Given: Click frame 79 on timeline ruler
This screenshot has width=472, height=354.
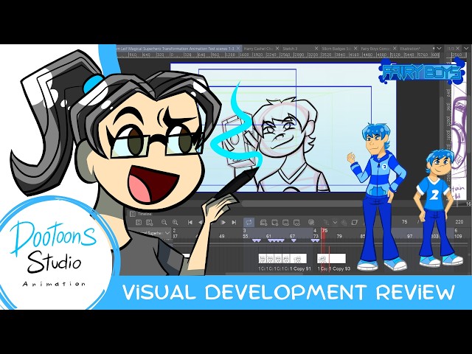Looking at the screenshot, I should click(339, 236).
